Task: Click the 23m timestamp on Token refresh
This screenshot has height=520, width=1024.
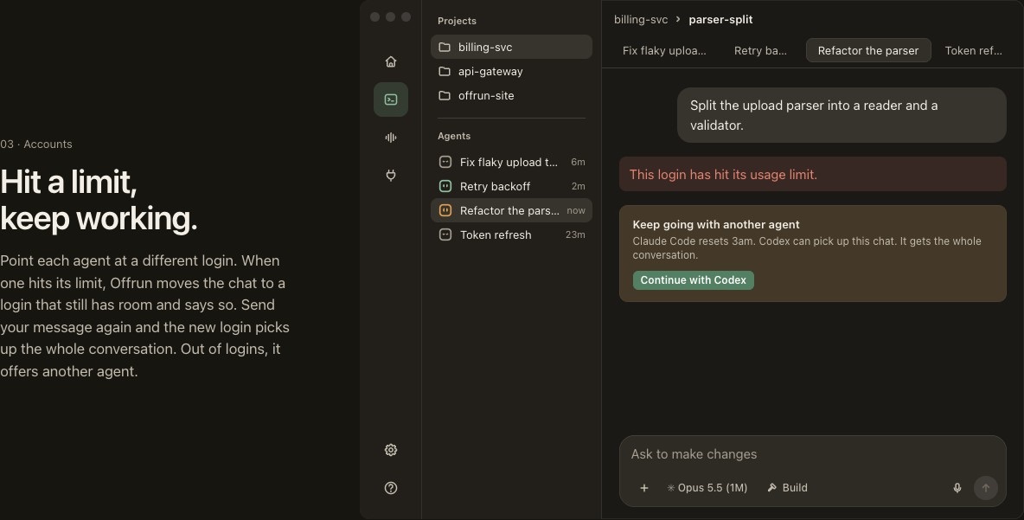Action: coord(575,234)
